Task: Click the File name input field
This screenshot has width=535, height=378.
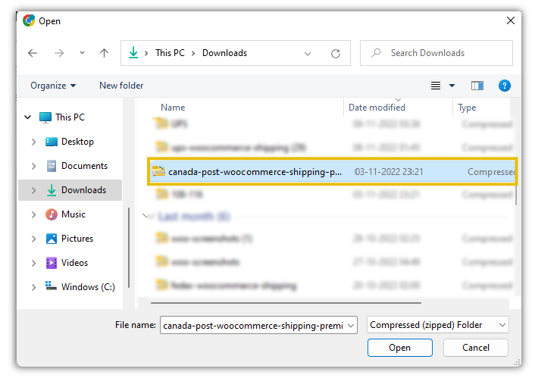Action: [x=253, y=325]
